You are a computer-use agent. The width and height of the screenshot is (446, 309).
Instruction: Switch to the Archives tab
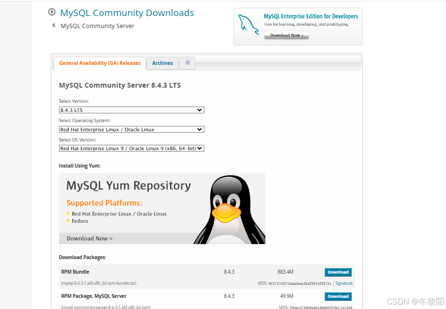click(x=162, y=63)
